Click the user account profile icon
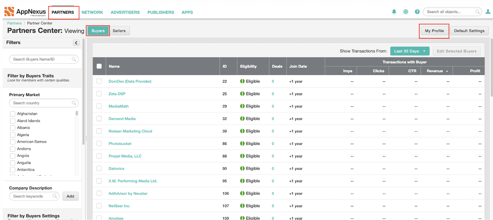This screenshot has width=493, height=220. 488,12
